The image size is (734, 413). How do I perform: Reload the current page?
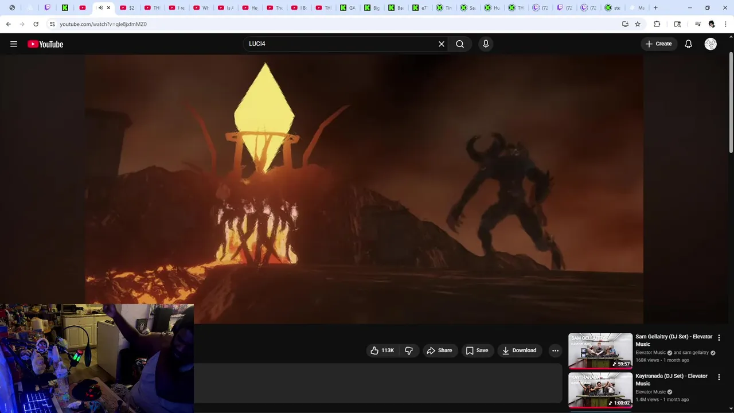pyautogui.click(x=36, y=24)
